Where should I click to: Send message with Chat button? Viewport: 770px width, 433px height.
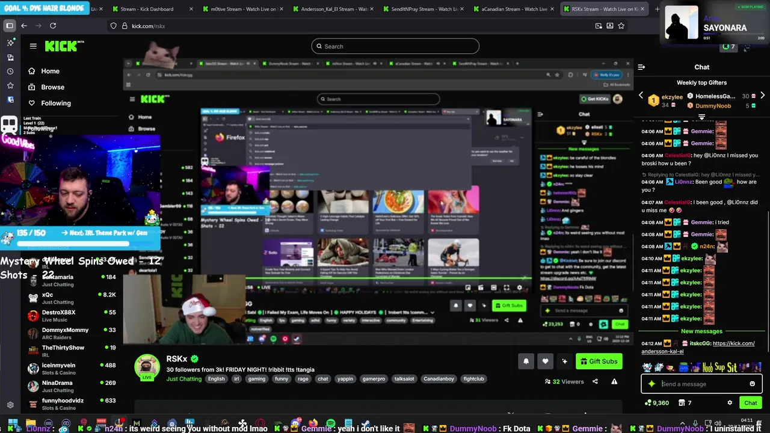751,403
